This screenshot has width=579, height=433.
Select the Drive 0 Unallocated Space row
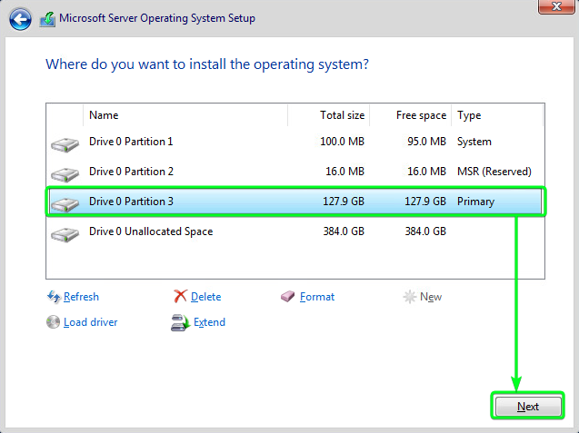tap(295, 231)
